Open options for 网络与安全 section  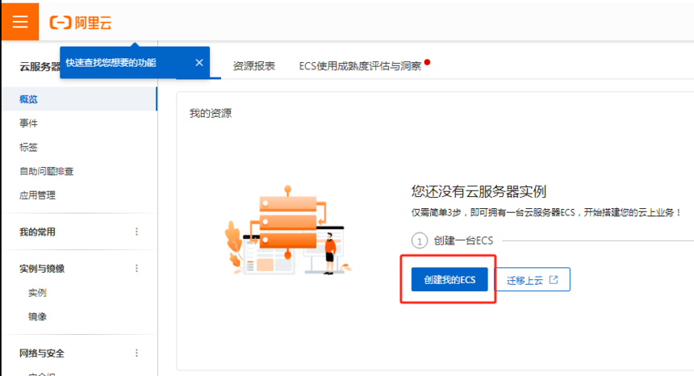click(136, 353)
